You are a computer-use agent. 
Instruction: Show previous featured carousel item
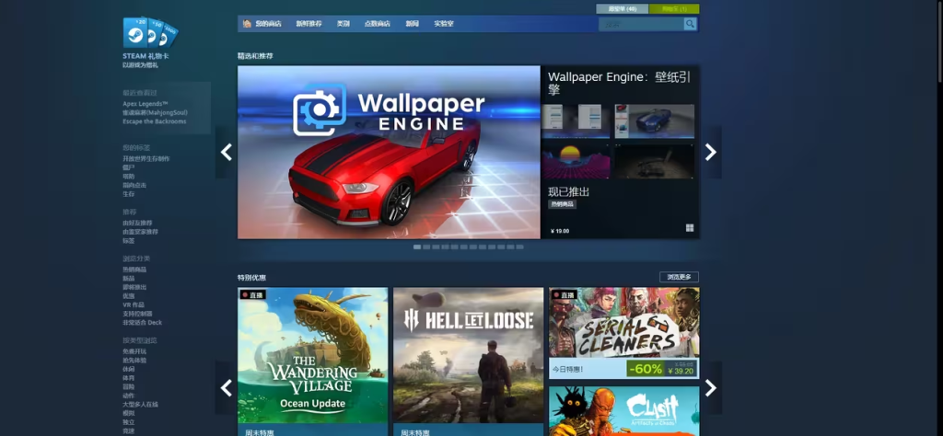(227, 152)
